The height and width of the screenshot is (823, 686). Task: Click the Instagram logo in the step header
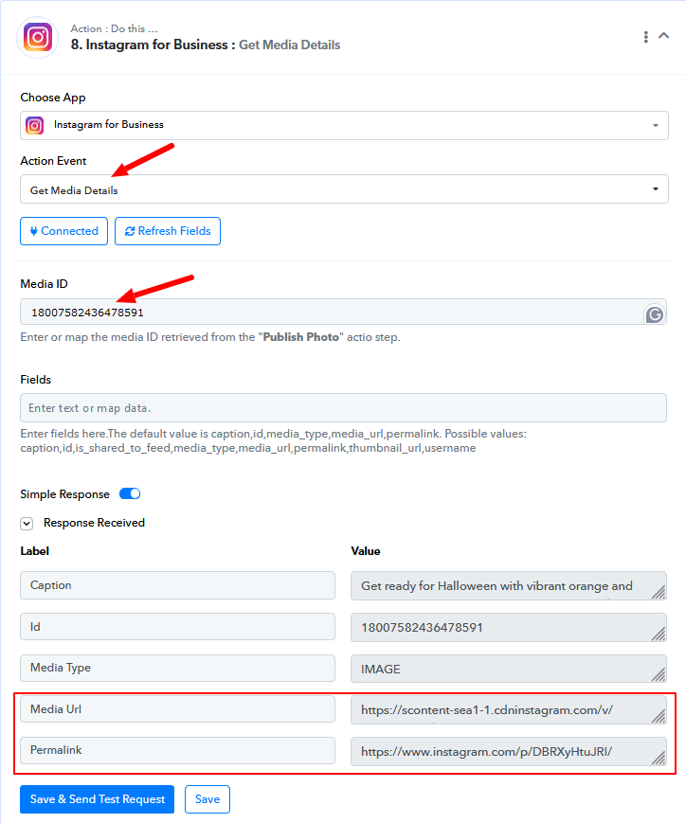(37, 37)
